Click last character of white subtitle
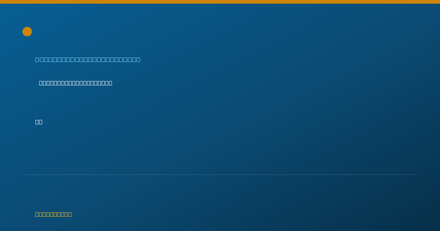The height and width of the screenshot is (231, 440). pos(110,83)
